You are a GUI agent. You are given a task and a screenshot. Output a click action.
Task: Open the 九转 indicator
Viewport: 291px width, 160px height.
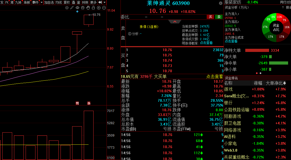click(x=19, y=2)
